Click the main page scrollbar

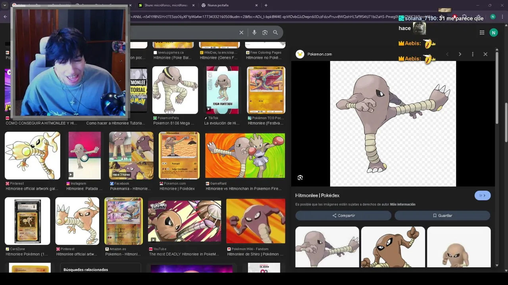[506, 123]
